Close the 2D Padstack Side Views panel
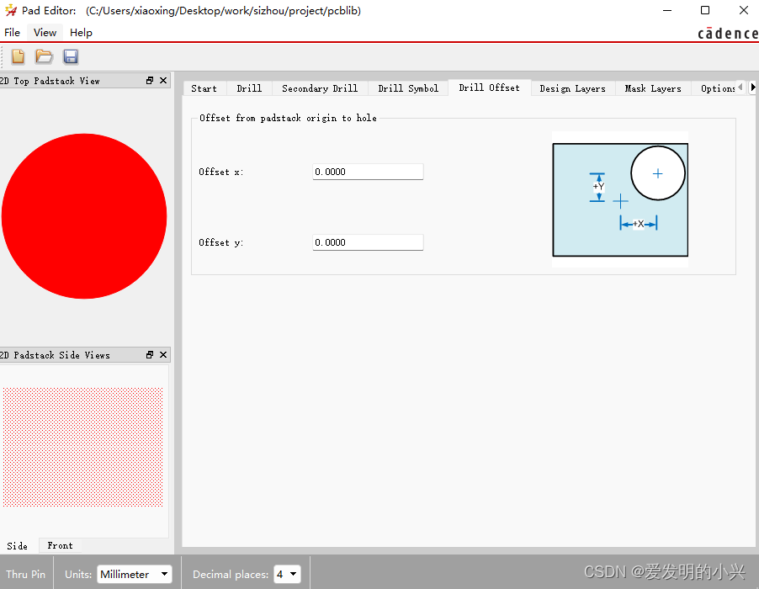This screenshot has width=759, height=589. tap(163, 355)
